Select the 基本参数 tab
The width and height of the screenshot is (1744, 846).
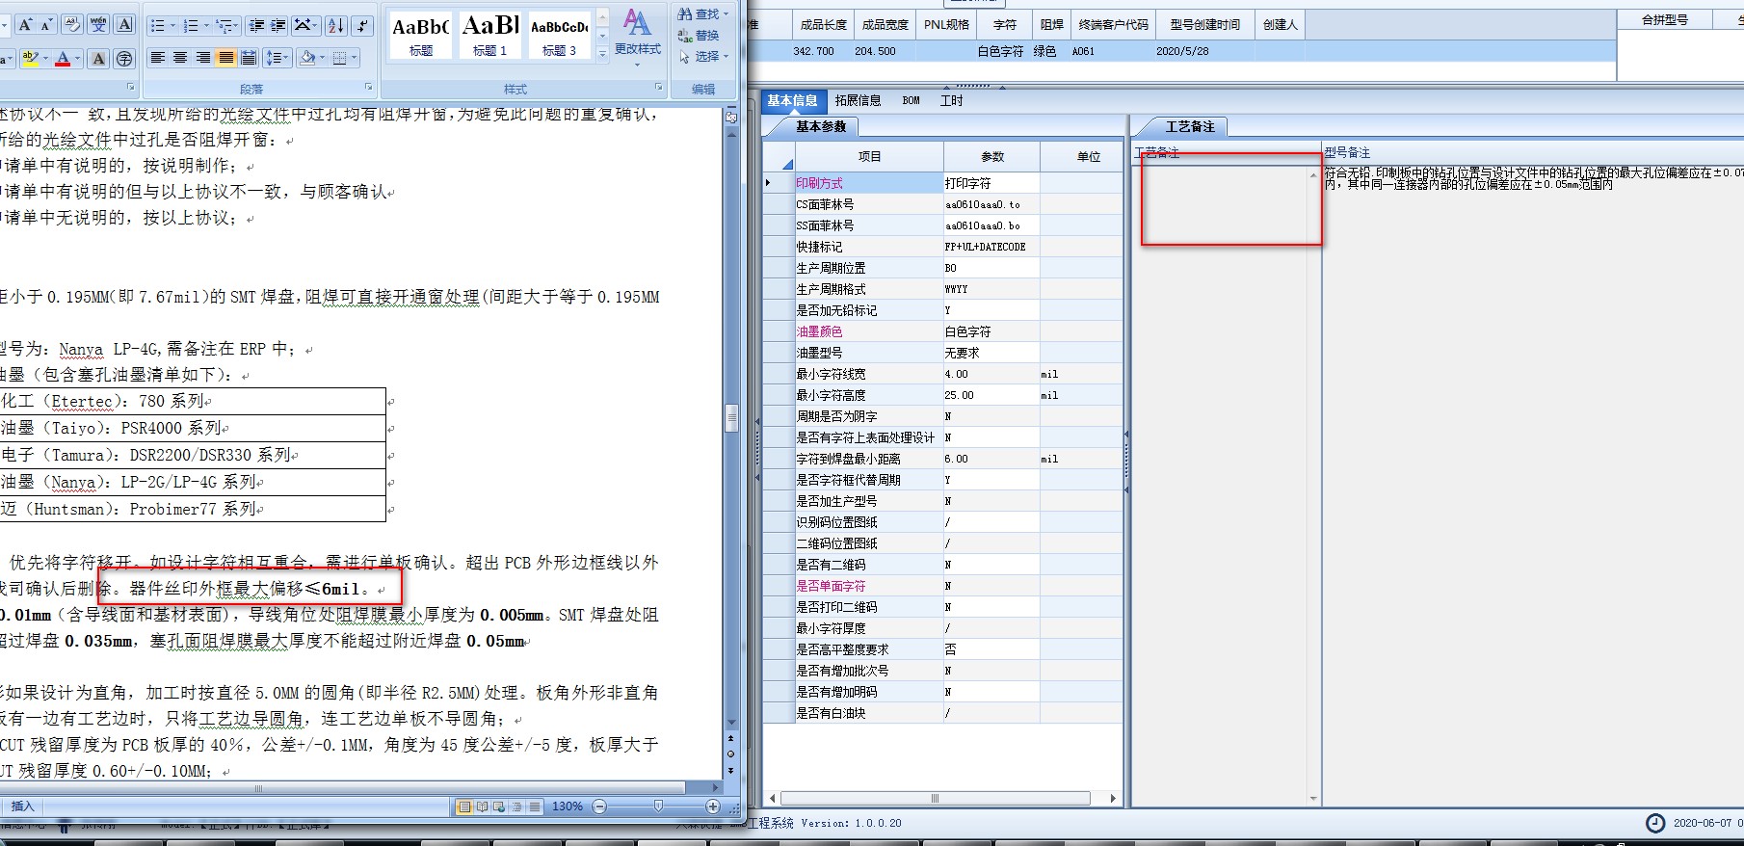coord(820,126)
